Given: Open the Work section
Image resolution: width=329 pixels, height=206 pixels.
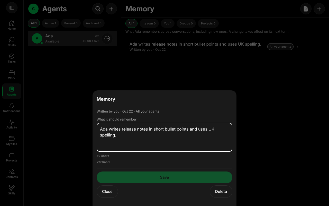Looking at the screenshot, I should coord(12,75).
